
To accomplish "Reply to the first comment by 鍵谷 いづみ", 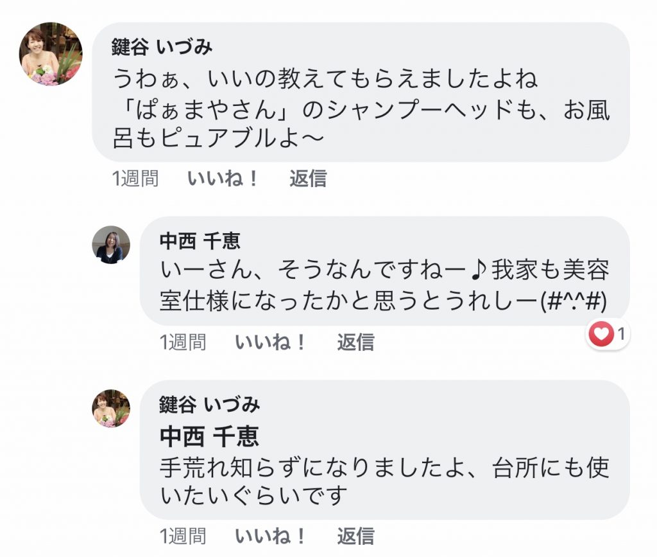I will [308, 179].
